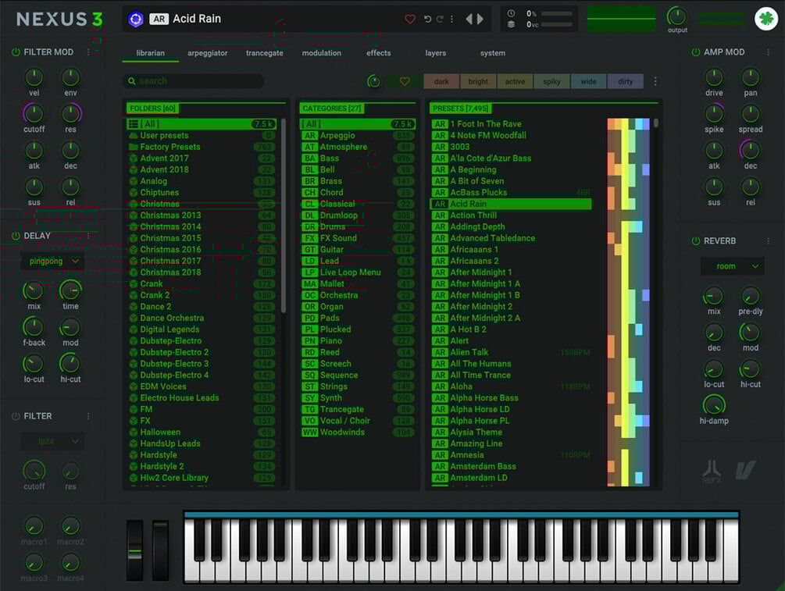Toggle the spiky tag filter
This screenshot has width=785, height=591.
551,81
